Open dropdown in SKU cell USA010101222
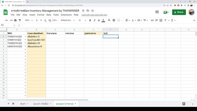 pyautogui.click(x=25, y=46)
